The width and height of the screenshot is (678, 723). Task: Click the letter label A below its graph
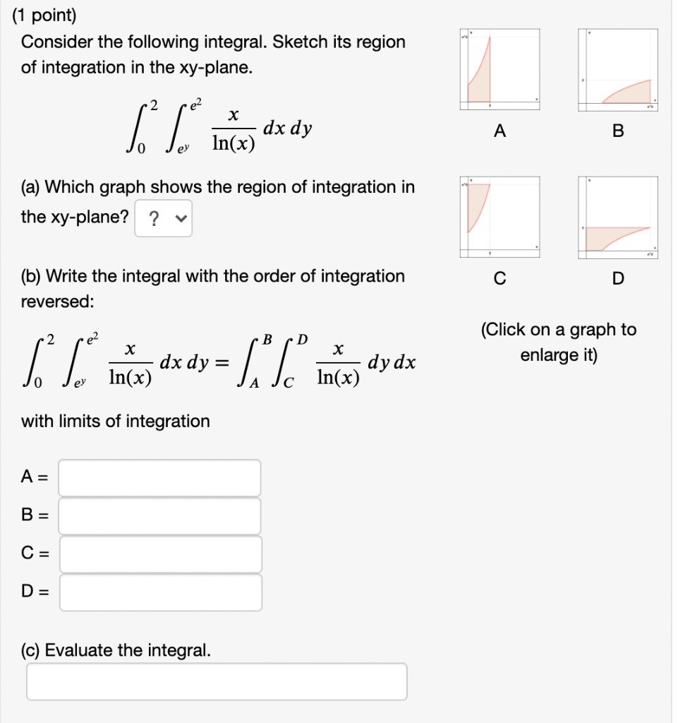pyautogui.click(x=499, y=130)
